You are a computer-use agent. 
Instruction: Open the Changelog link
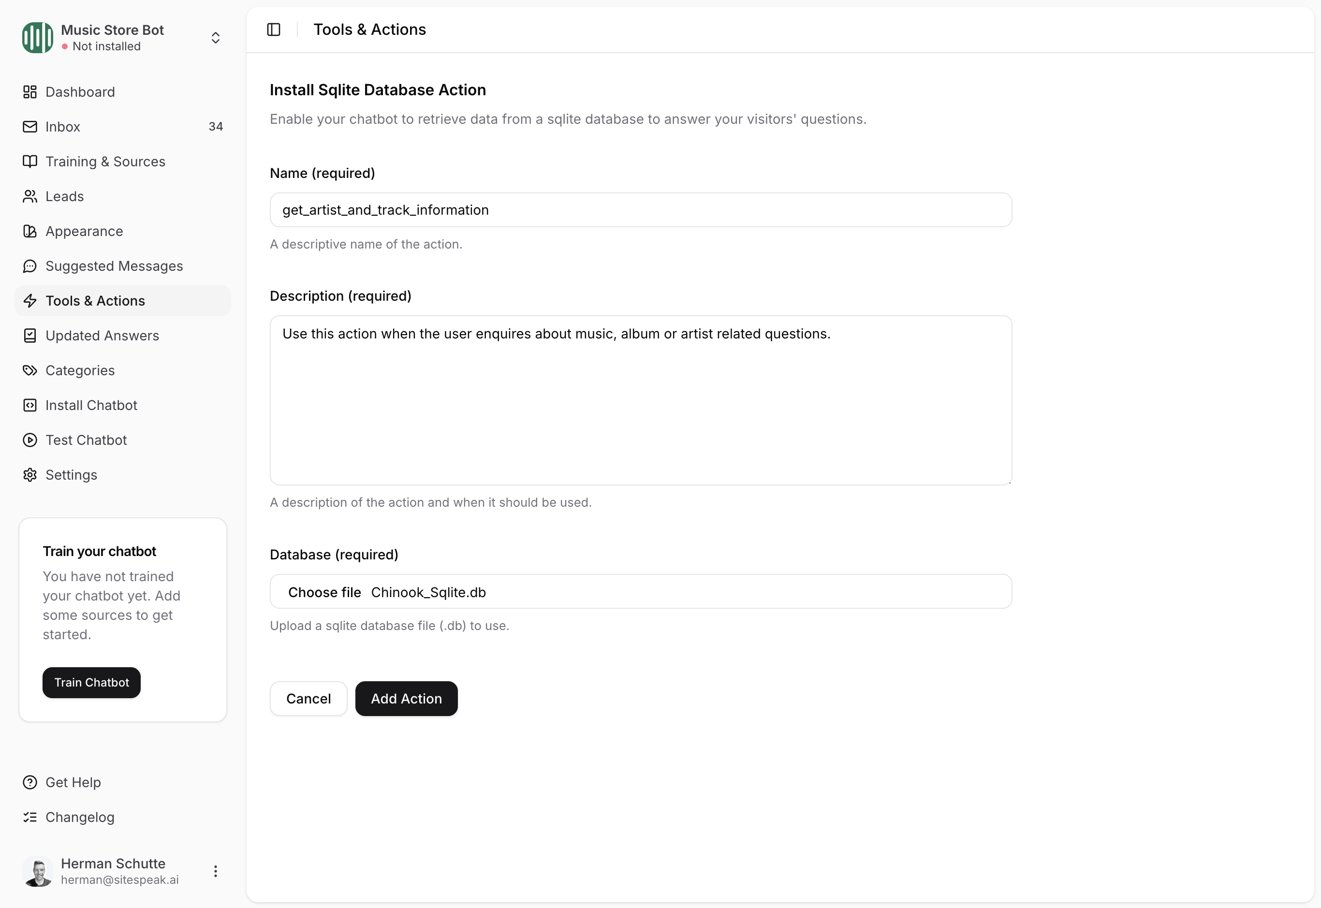[x=80, y=817]
